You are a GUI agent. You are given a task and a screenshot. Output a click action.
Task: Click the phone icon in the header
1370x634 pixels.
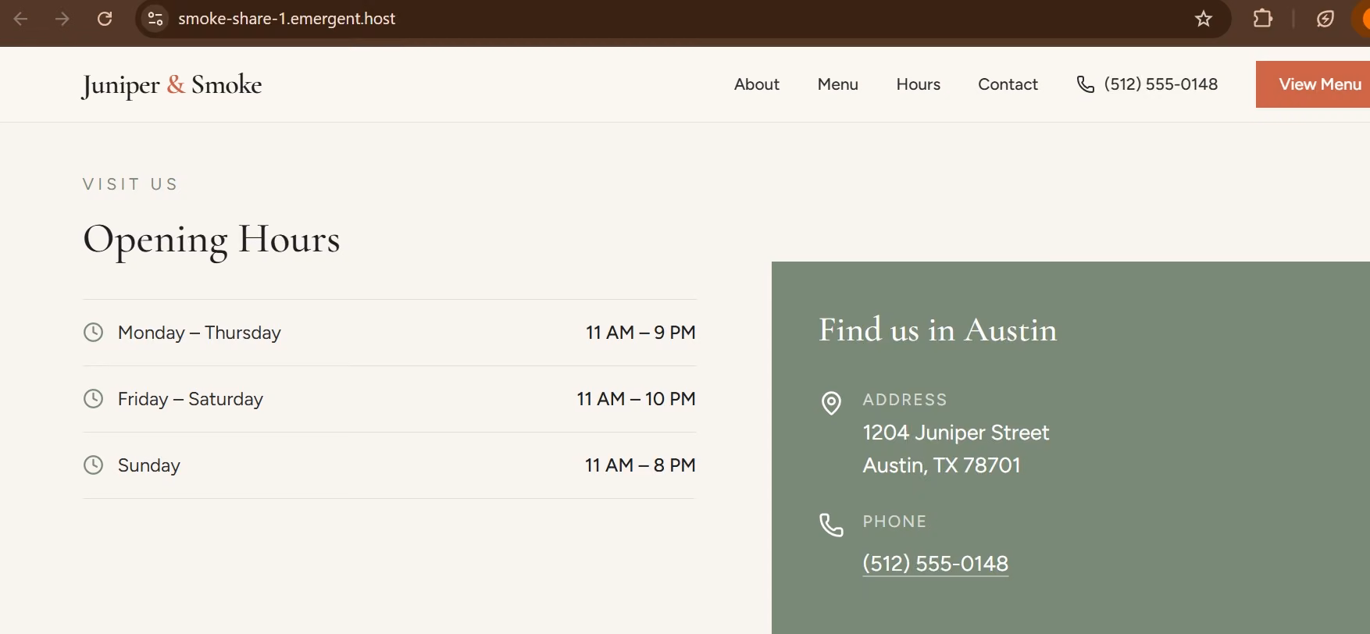click(x=1085, y=84)
